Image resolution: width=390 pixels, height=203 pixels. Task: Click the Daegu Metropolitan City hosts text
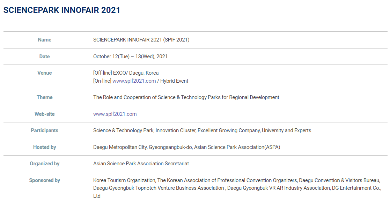click(186, 147)
